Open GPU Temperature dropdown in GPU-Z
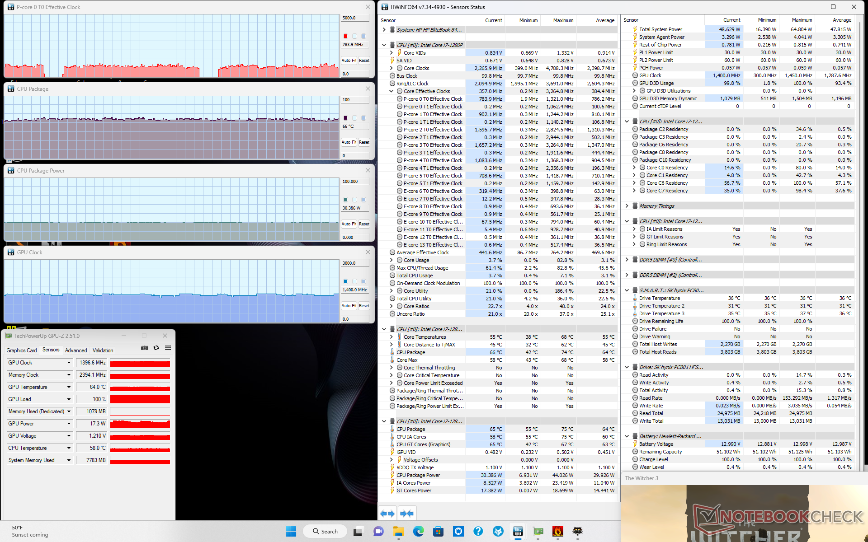Viewport: 868px width, 542px height. click(69, 387)
